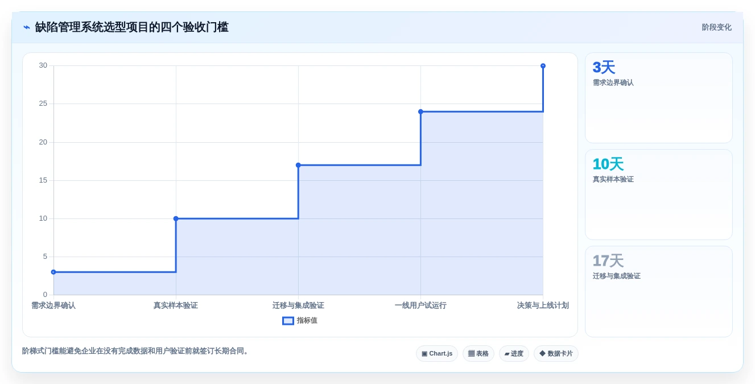The width and height of the screenshot is (755, 384).
Task: Click the 一线用户试运行 x-axis label
Action: point(420,305)
